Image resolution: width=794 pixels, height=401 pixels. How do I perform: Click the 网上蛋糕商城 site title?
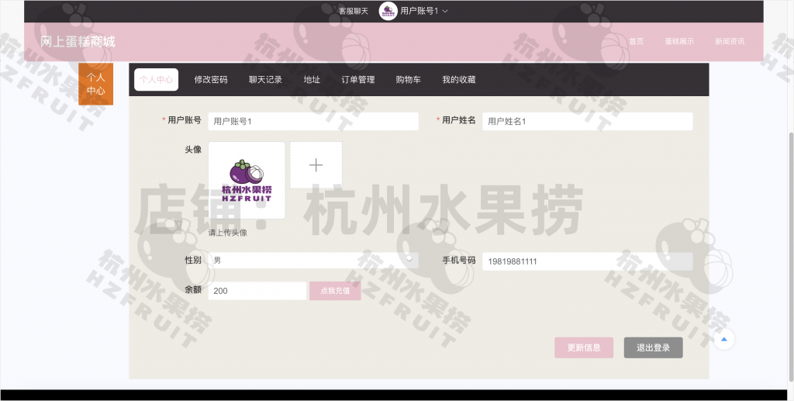pos(78,42)
